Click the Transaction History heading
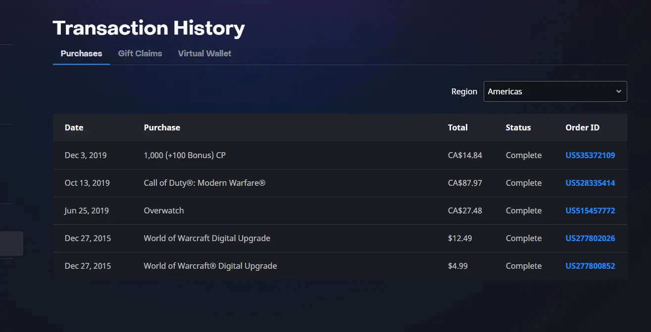651x332 pixels. [149, 28]
